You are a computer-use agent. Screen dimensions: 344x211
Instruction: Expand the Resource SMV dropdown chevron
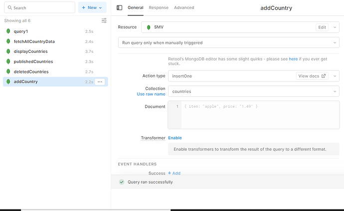[335, 27]
